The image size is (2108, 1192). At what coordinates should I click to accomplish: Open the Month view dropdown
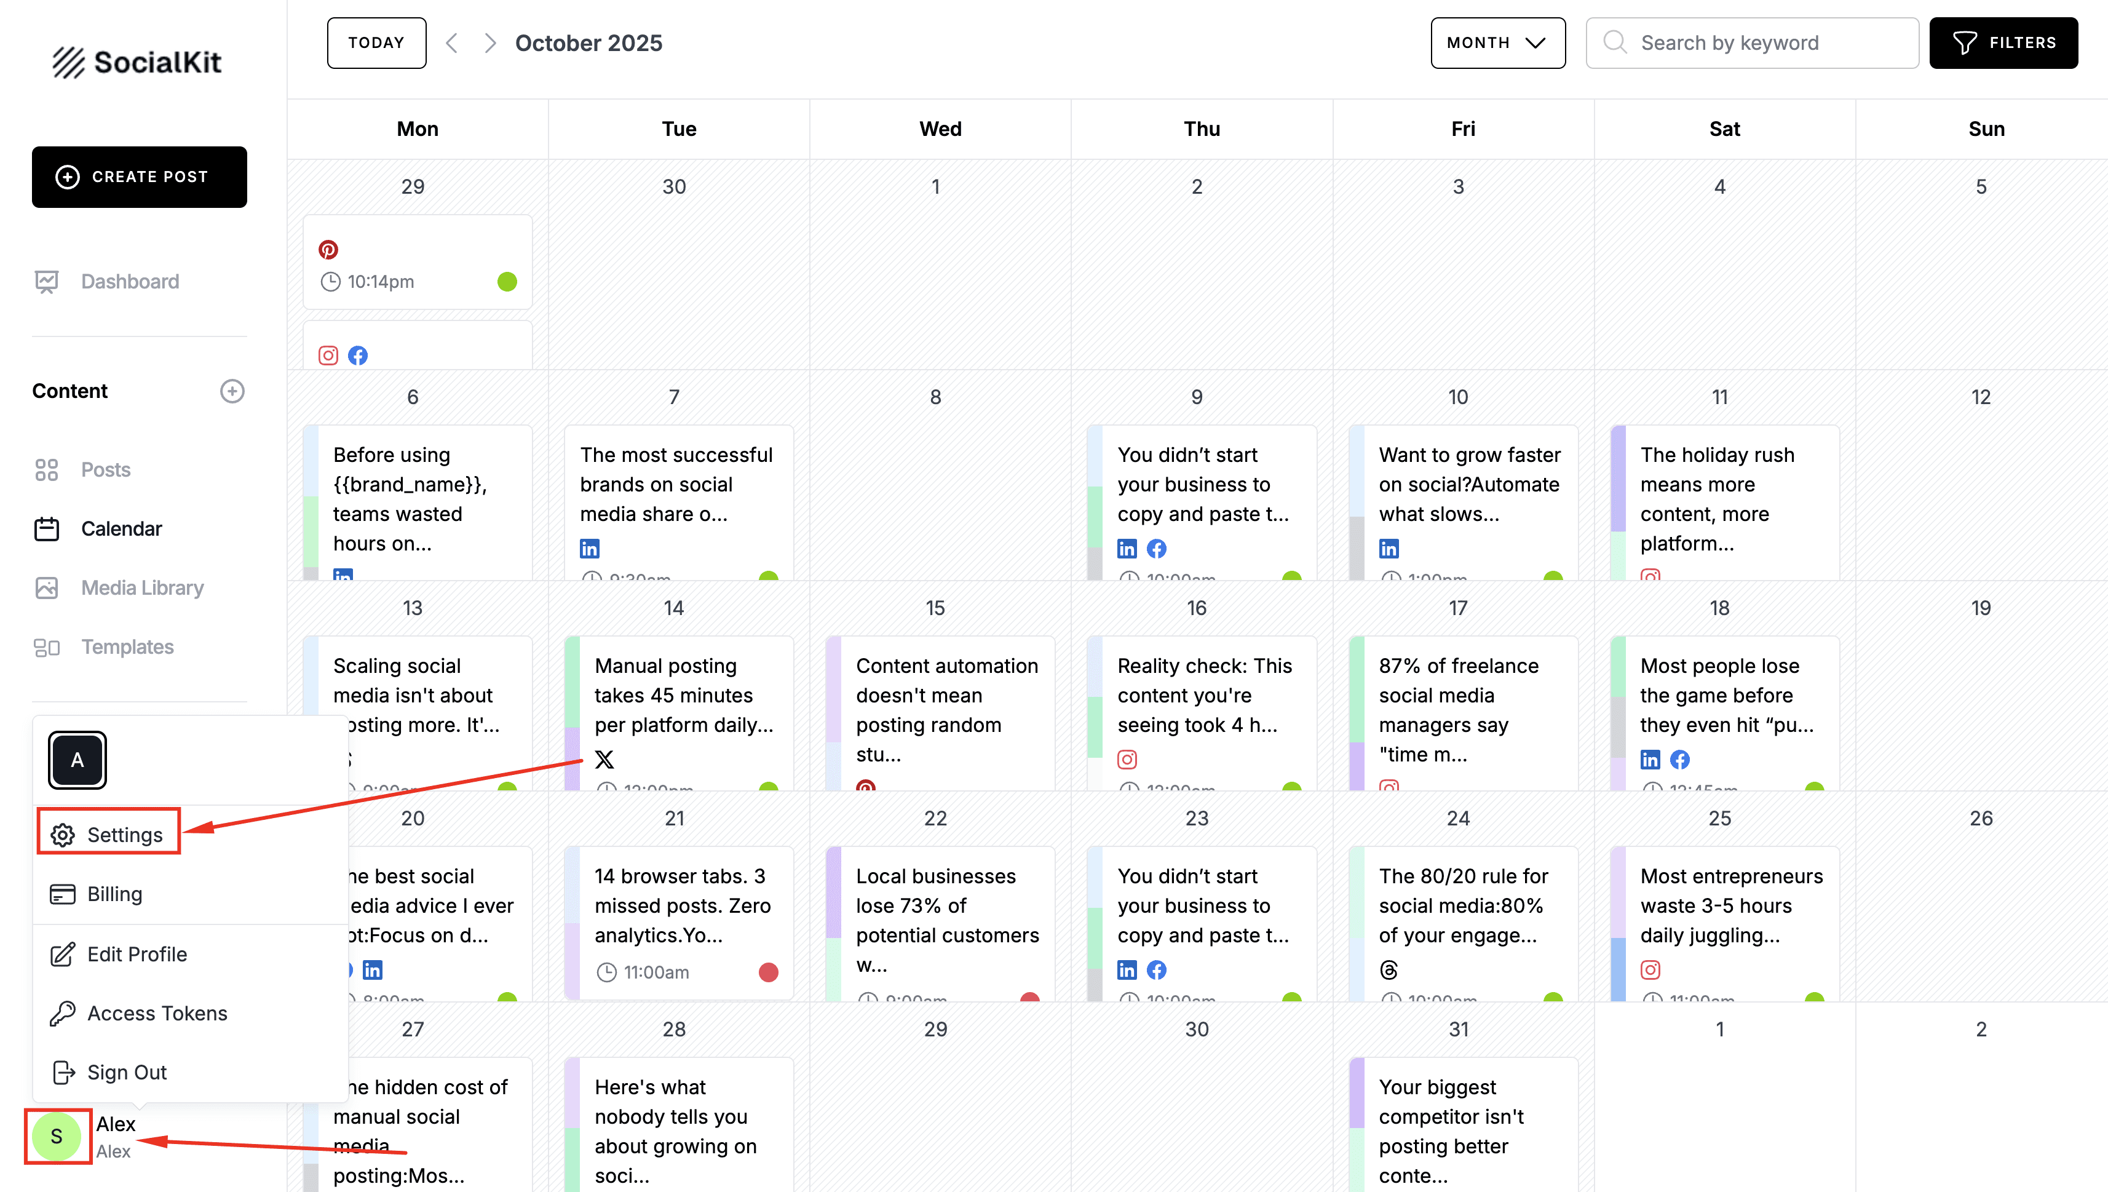coord(1497,42)
